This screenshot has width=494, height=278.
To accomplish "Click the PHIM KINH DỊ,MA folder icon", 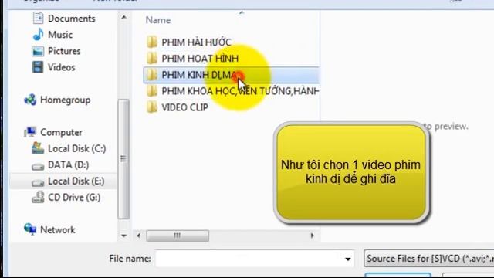I will pyautogui.click(x=152, y=75).
